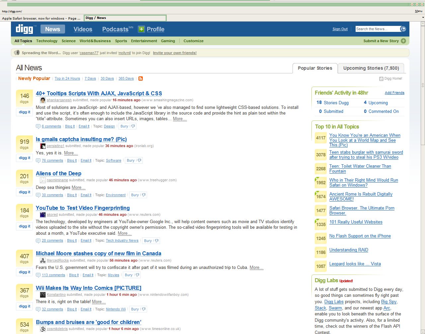Click Customize in the topics bar
The width and height of the screenshot is (425, 334).
tap(194, 41)
